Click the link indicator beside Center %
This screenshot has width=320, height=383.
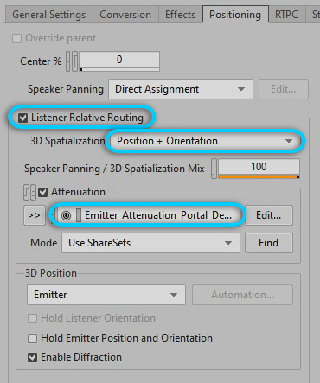click(72, 61)
